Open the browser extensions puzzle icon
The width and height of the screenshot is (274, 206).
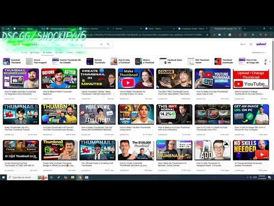click(245, 35)
